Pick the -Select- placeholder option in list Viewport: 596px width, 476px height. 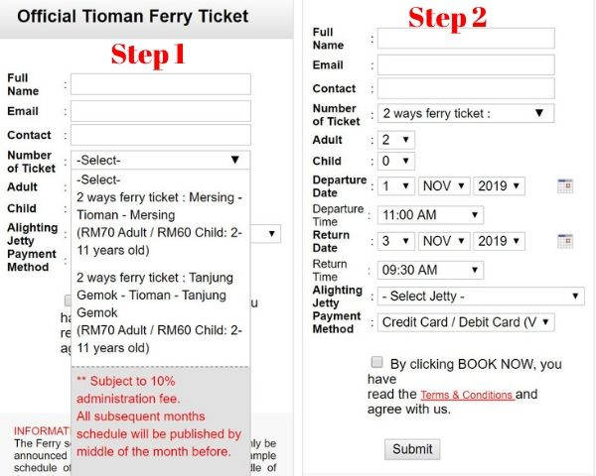(98, 179)
